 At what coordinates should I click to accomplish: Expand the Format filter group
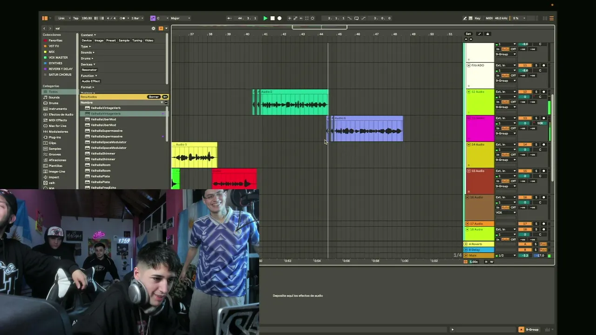tap(87, 87)
